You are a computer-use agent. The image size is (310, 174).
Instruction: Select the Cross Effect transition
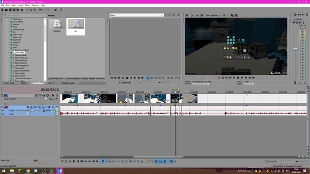(x=18, y=22)
